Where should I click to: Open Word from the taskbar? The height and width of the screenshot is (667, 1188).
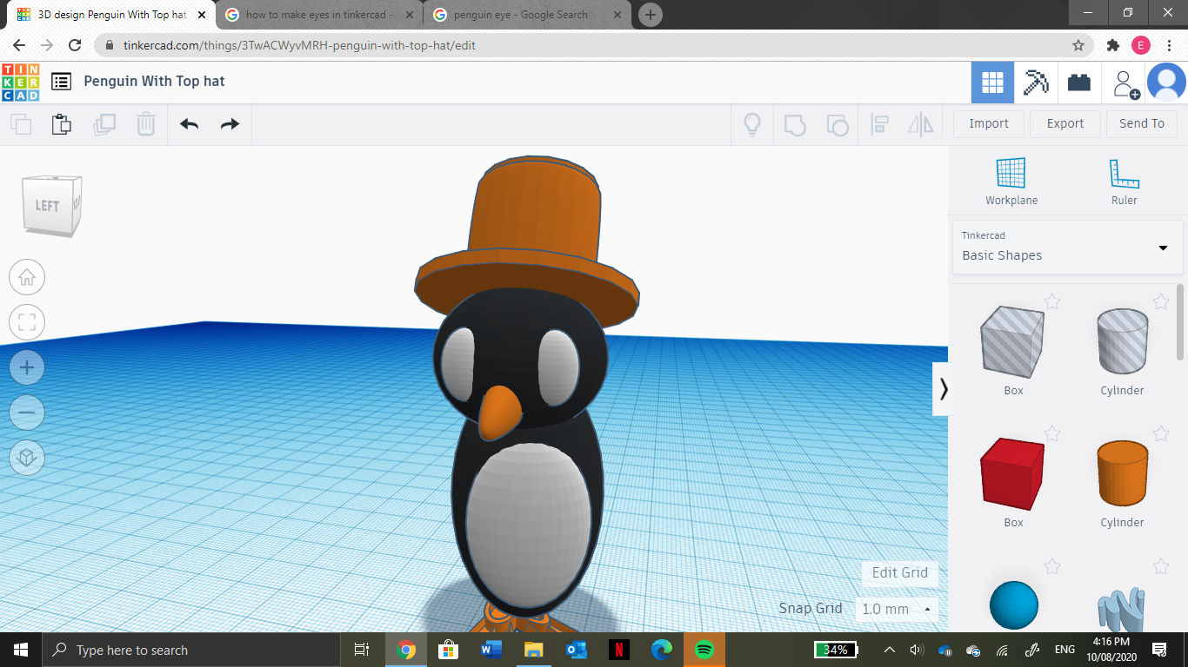click(491, 650)
